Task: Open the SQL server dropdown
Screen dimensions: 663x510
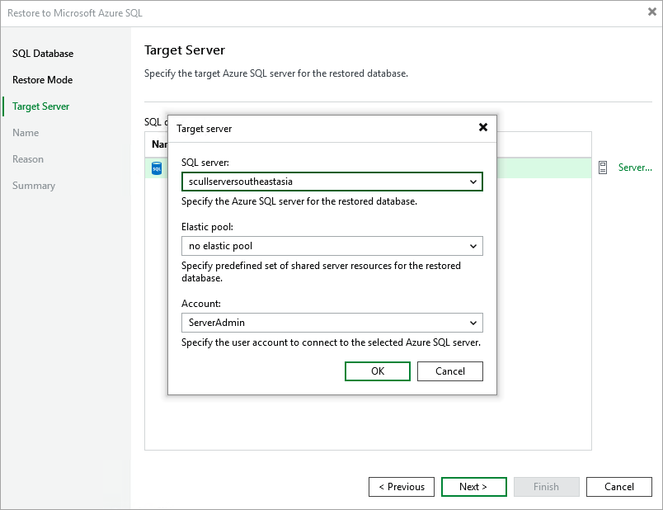Action: 332,182
